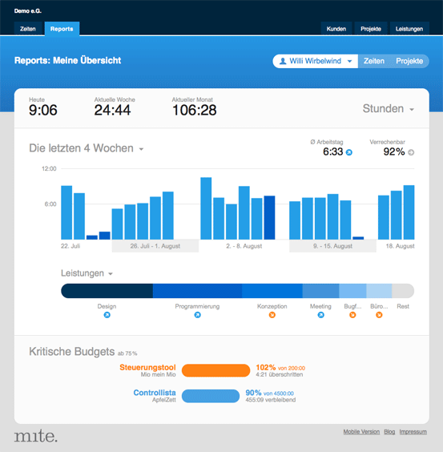Select the 9. - 15. August week label
Viewport: 443px width, 452px height.
[332, 246]
